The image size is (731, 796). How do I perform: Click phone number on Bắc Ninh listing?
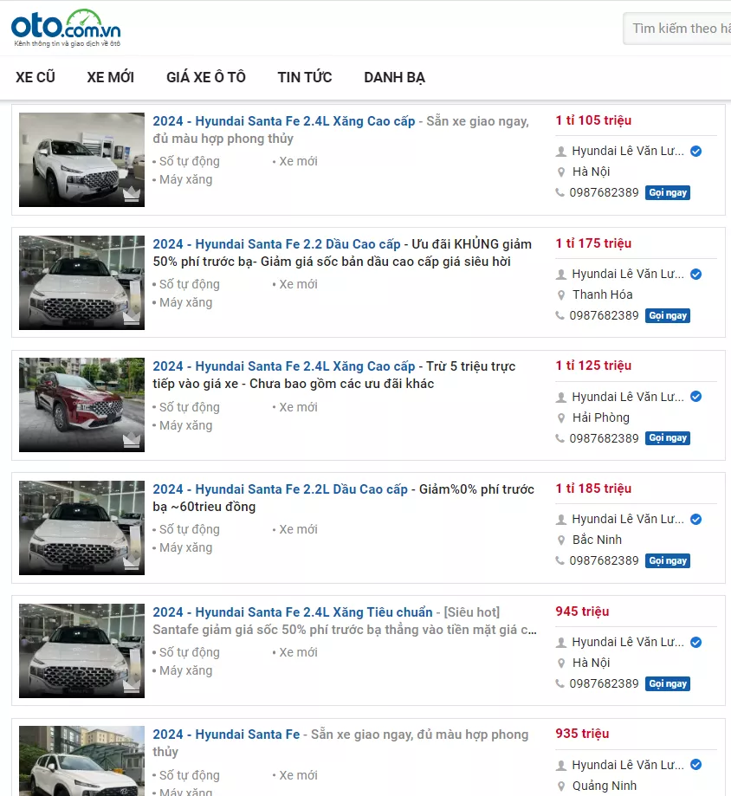pos(604,560)
